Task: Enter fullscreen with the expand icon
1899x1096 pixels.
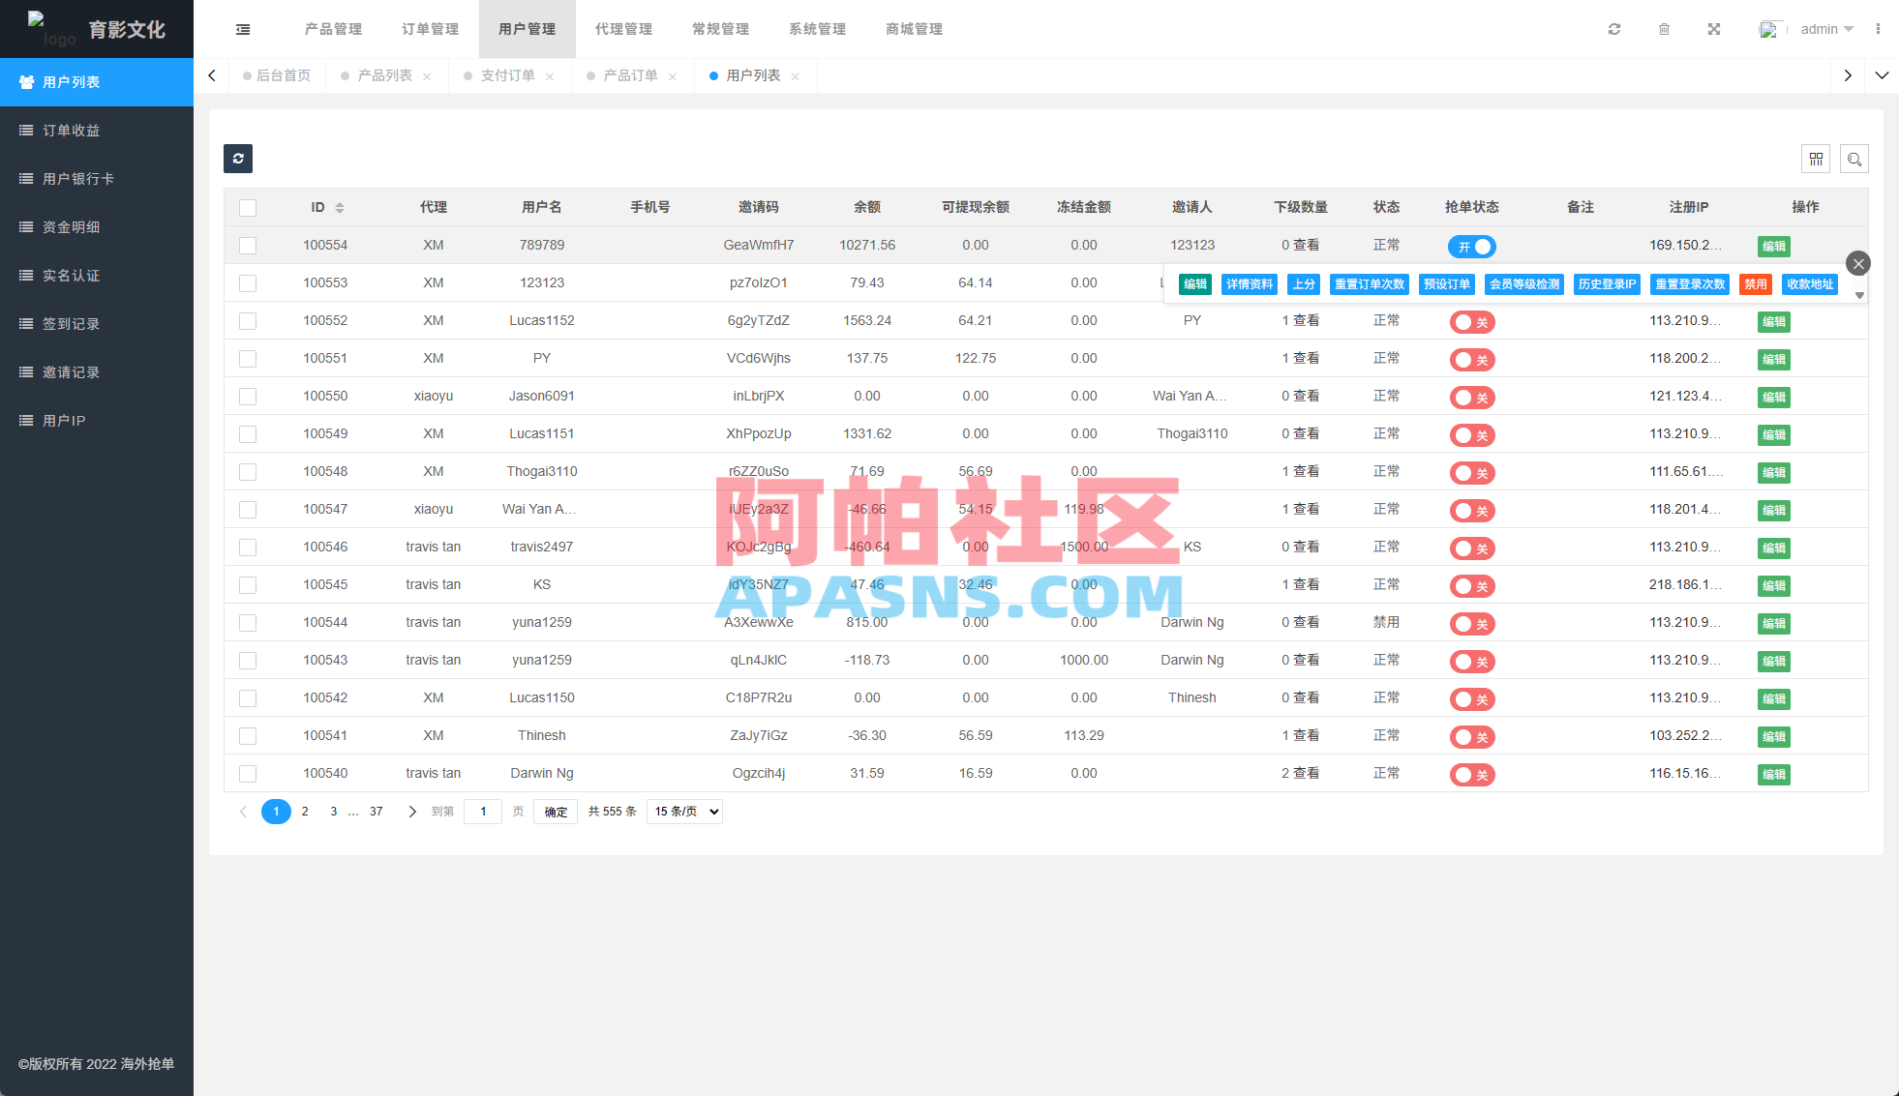Action: click(x=1714, y=29)
